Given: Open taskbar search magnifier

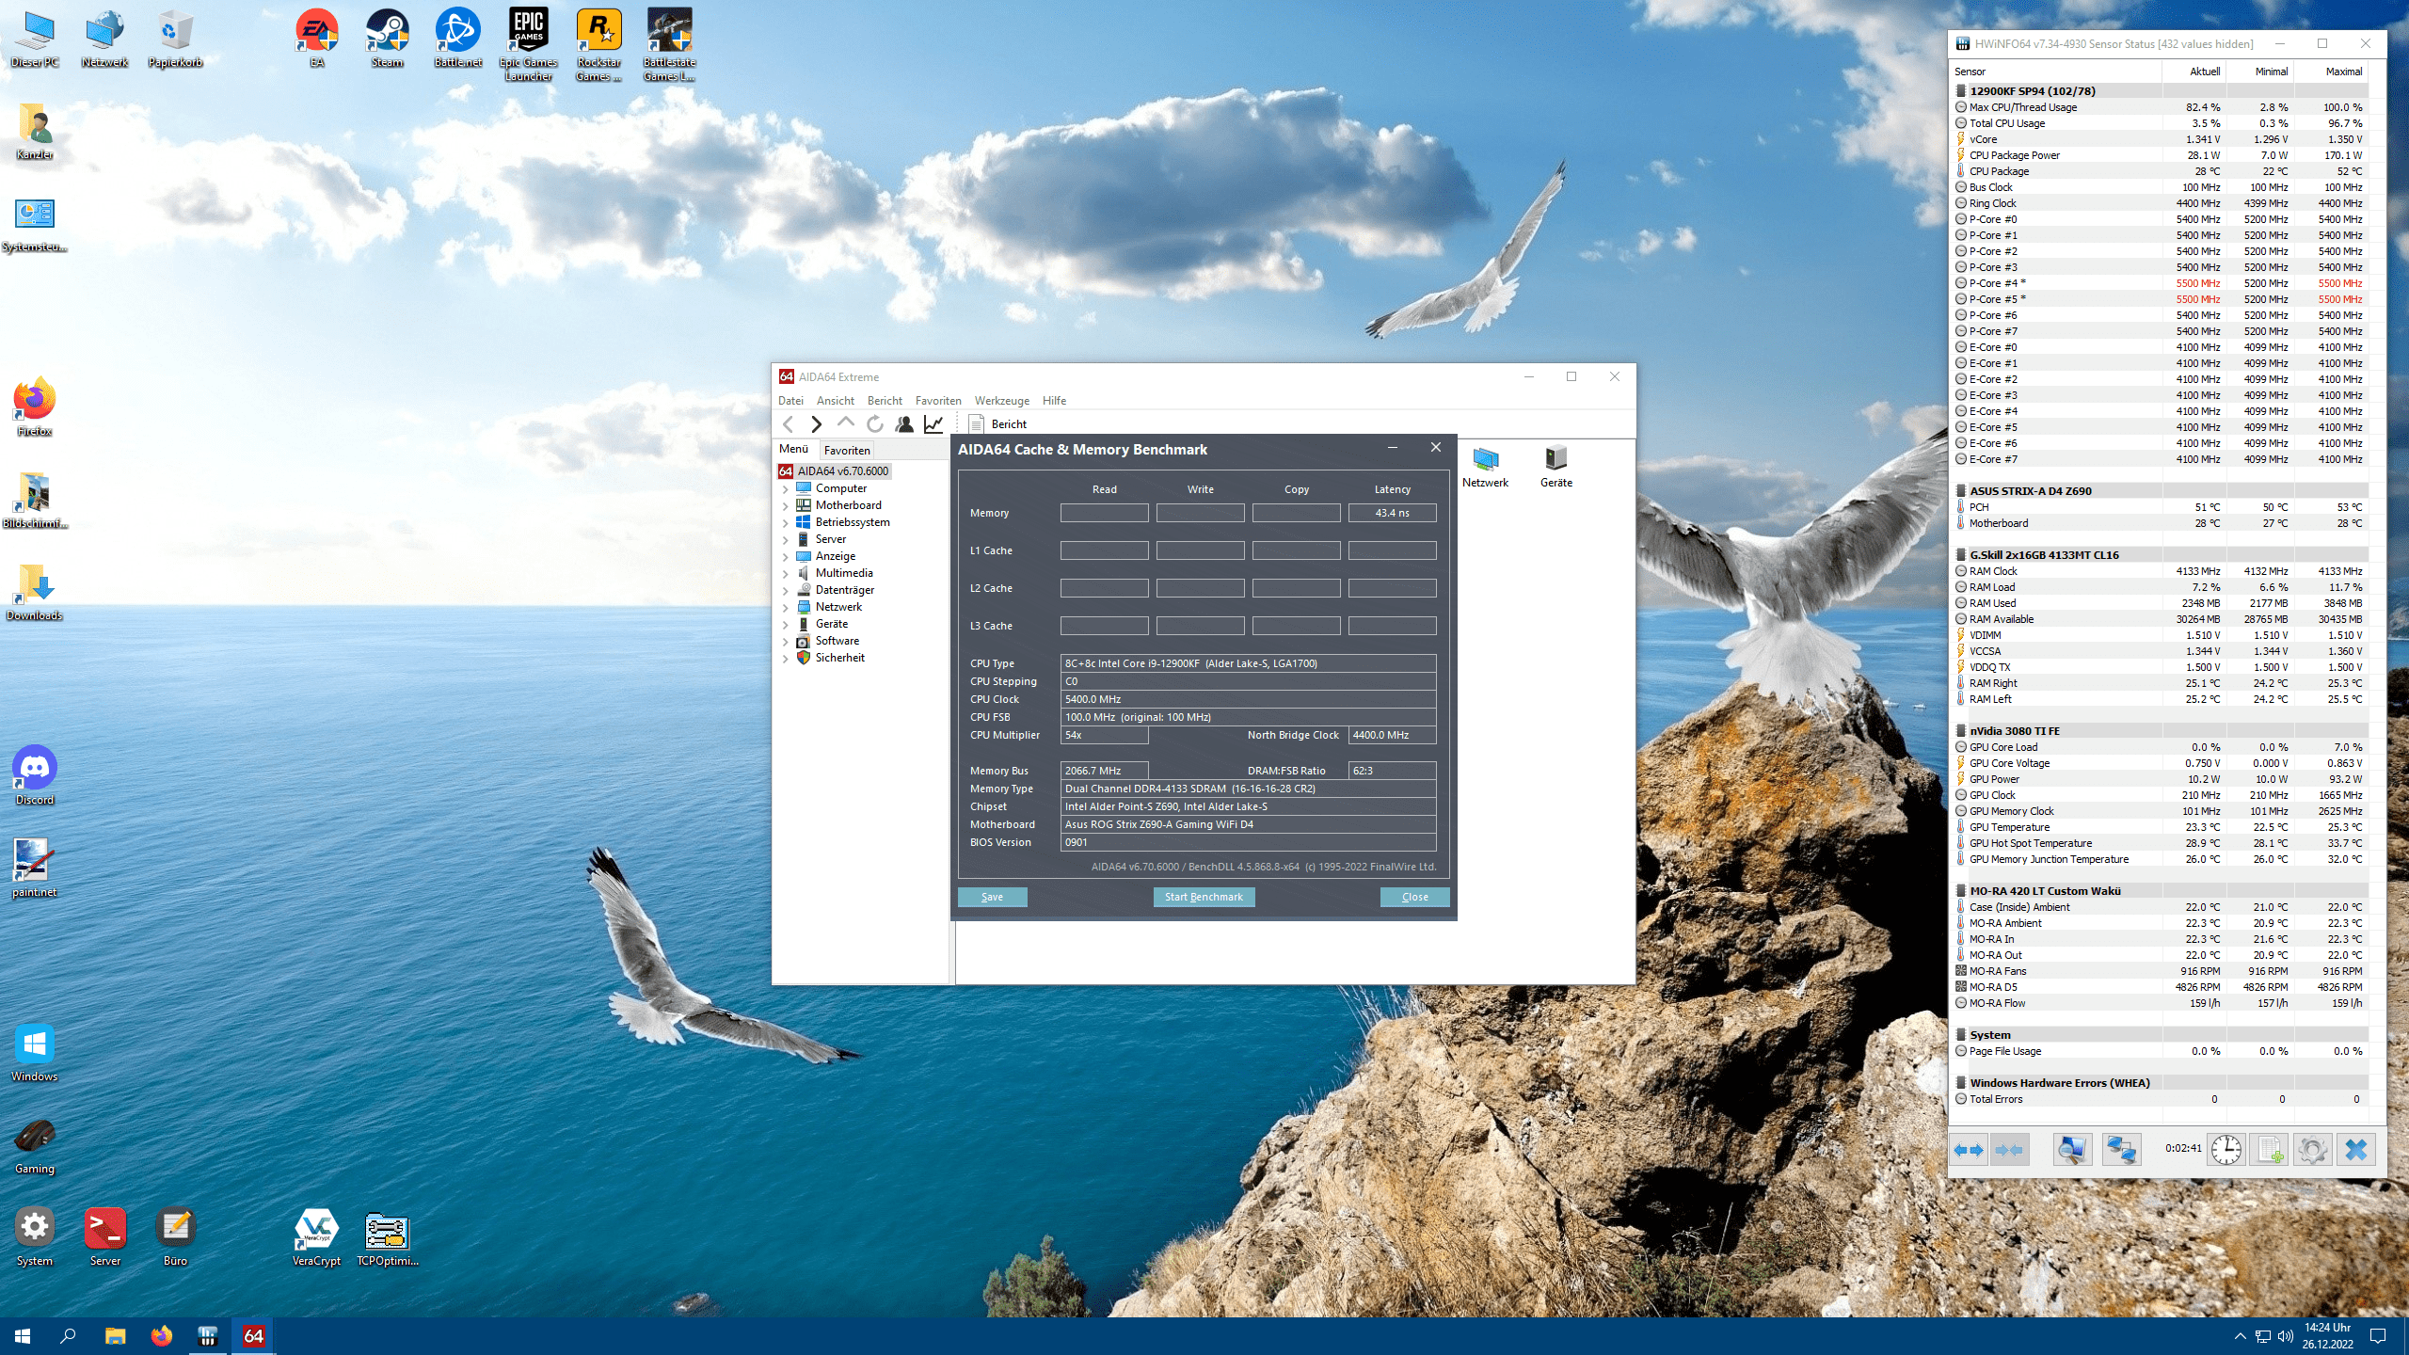Looking at the screenshot, I should tap(68, 1336).
